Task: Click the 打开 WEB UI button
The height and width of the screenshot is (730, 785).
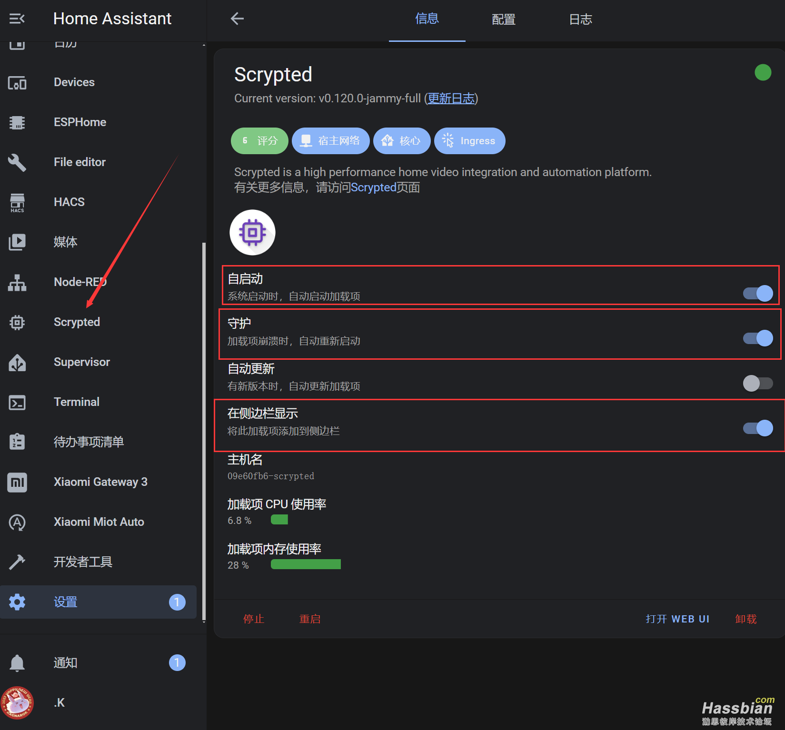Action: [677, 619]
